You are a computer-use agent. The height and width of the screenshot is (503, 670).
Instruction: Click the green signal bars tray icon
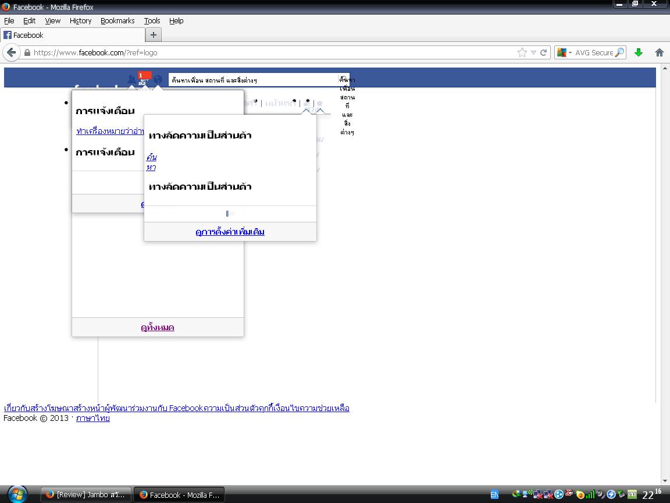[x=590, y=494]
